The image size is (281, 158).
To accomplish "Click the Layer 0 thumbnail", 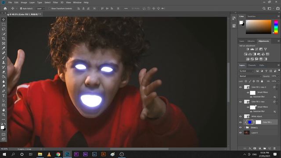I will coord(247,133).
